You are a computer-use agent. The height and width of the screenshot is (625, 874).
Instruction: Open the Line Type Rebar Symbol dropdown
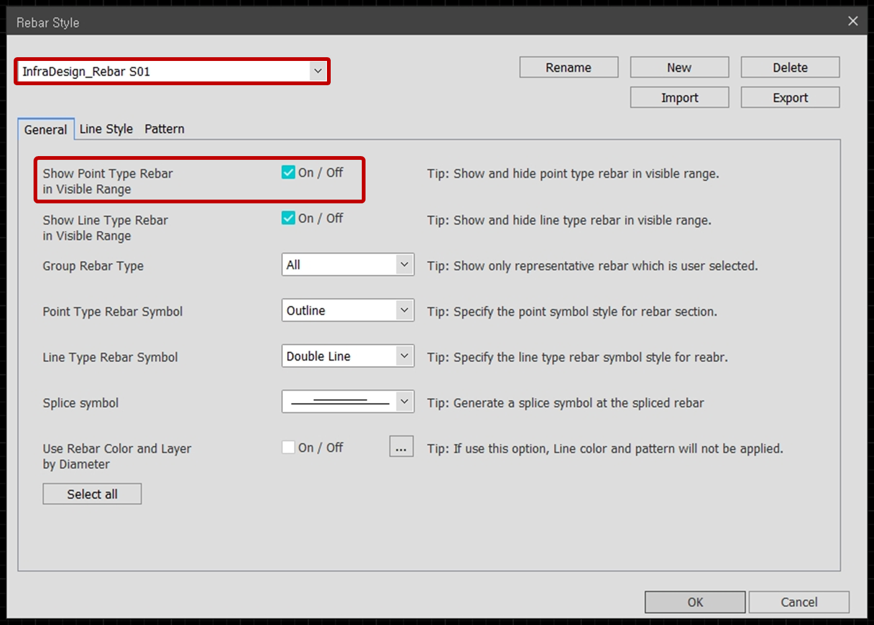click(403, 356)
